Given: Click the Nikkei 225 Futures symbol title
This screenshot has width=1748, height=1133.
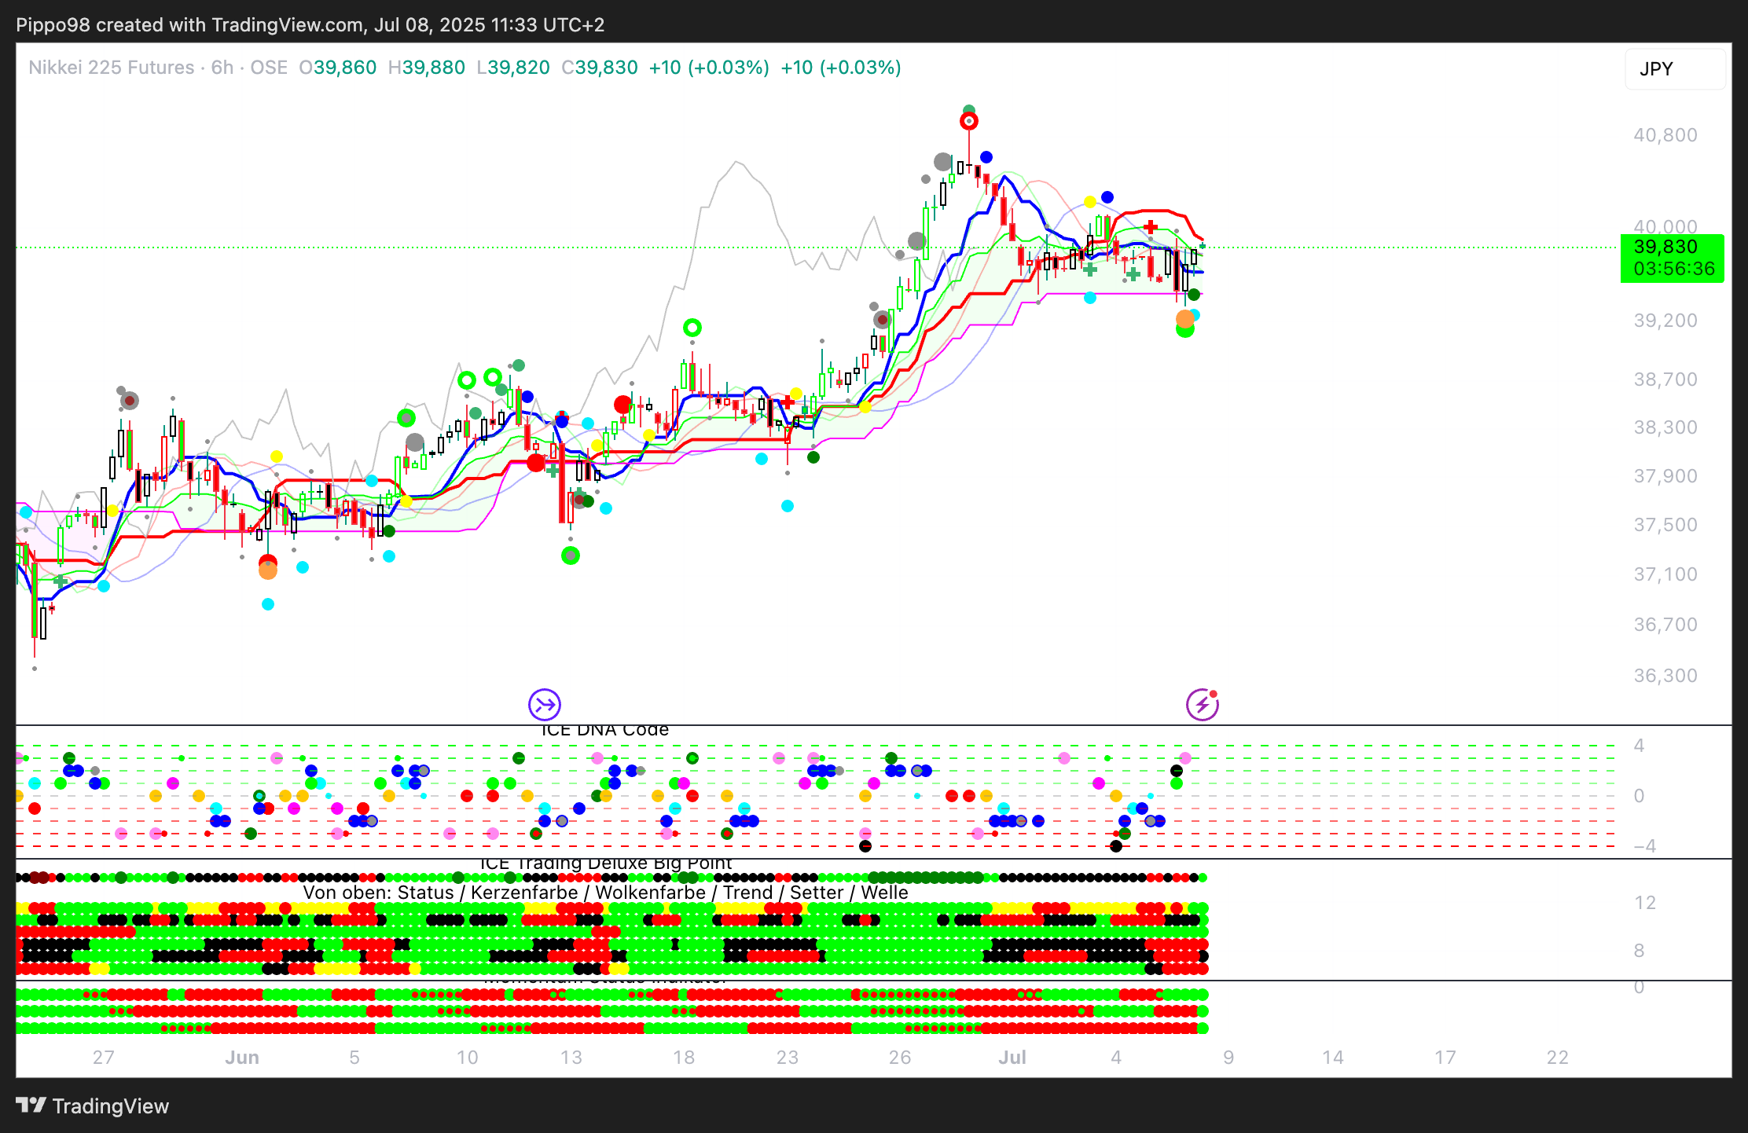Looking at the screenshot, I should [111, 68].
